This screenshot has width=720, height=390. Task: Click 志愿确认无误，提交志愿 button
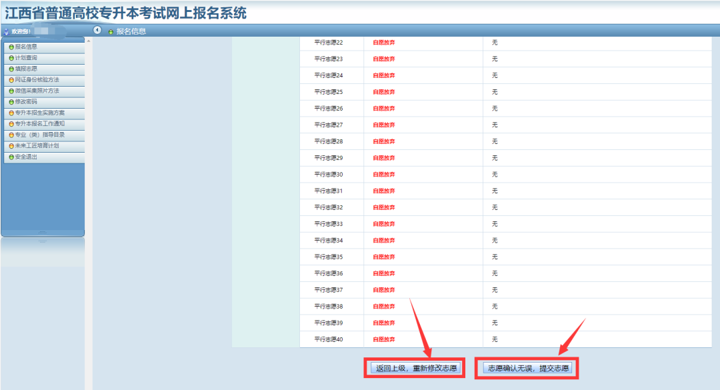tap(528, 368)
